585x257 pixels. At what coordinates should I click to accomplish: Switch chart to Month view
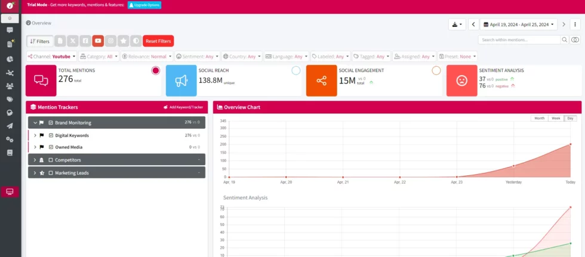click(x=540, y=118)
